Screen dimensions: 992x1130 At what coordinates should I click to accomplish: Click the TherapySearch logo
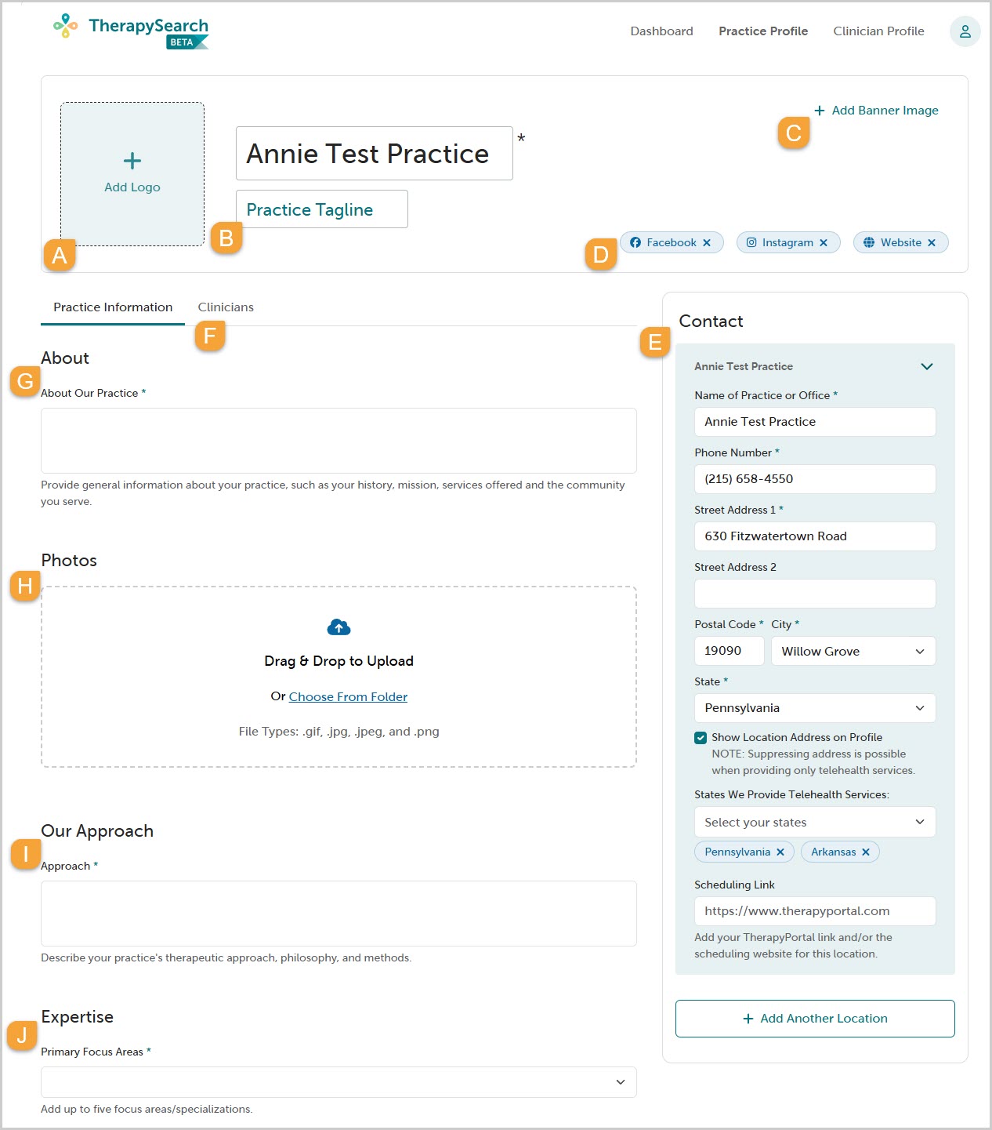[131, 31]
